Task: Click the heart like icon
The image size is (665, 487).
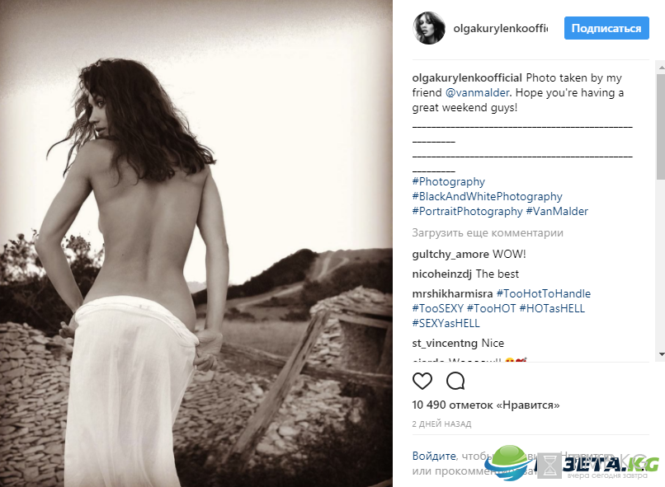Action: coord(422,381)
